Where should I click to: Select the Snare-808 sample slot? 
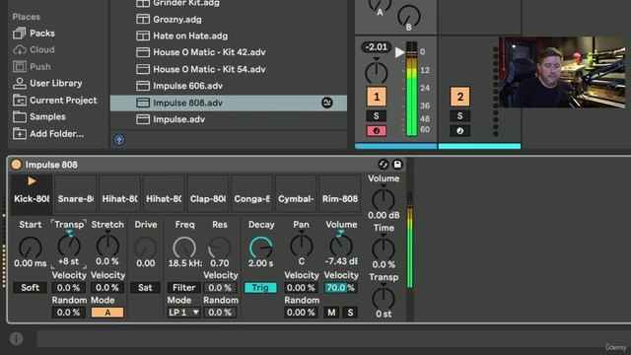pos(76,194)
